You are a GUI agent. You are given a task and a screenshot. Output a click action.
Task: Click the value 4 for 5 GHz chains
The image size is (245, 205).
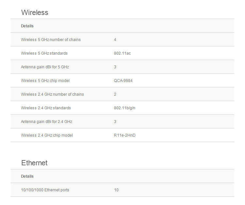pos(115,40)
